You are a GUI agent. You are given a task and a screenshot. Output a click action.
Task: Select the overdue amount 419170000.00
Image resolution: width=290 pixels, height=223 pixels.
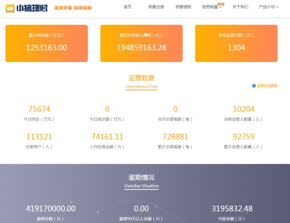50,208
